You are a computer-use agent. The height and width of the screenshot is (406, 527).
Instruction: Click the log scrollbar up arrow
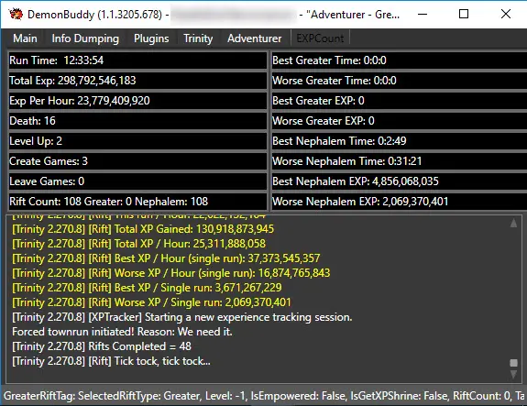click(513, 224)
